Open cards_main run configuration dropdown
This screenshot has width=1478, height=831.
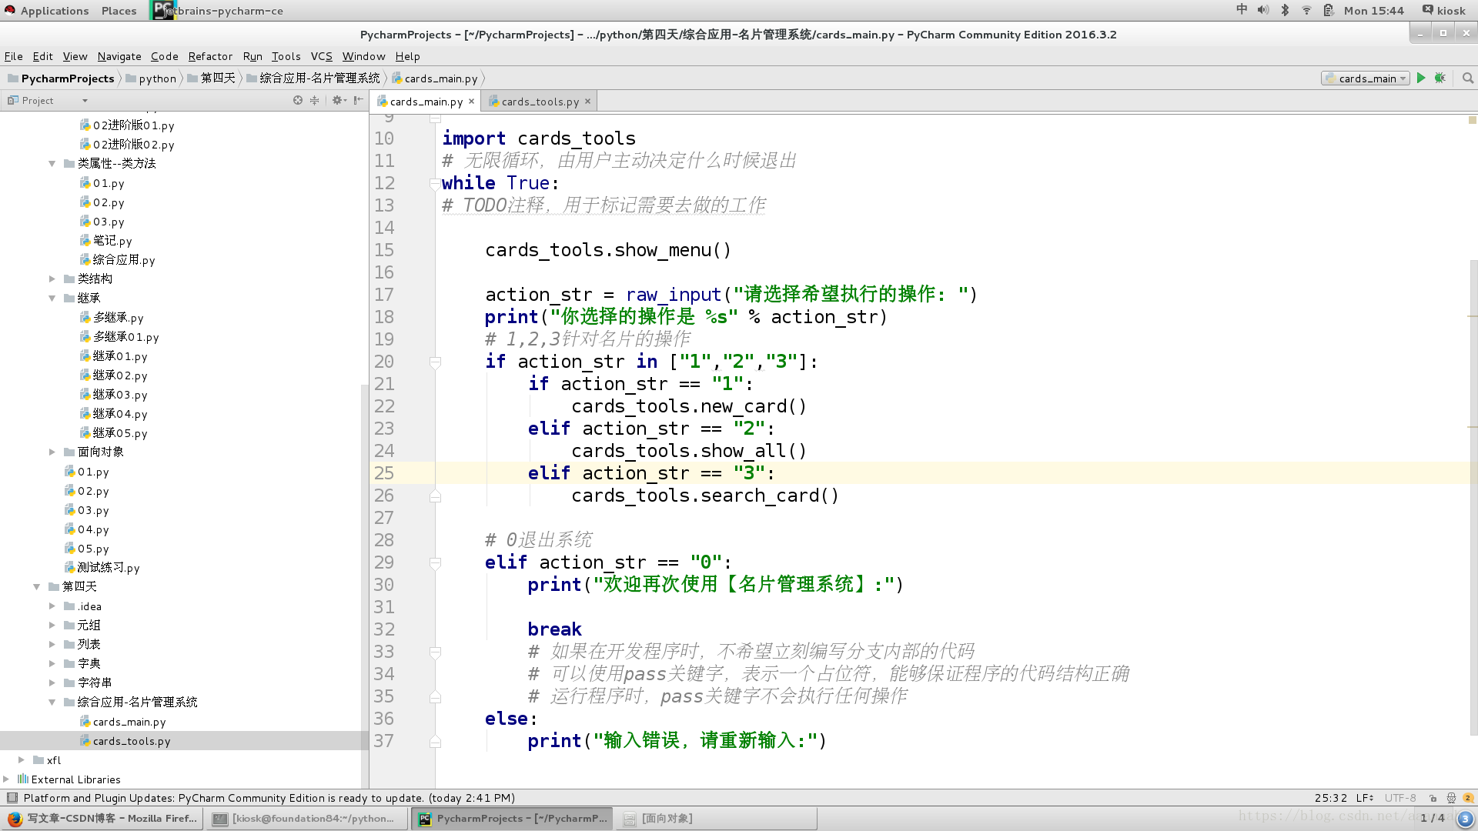tap(1366, 78)
